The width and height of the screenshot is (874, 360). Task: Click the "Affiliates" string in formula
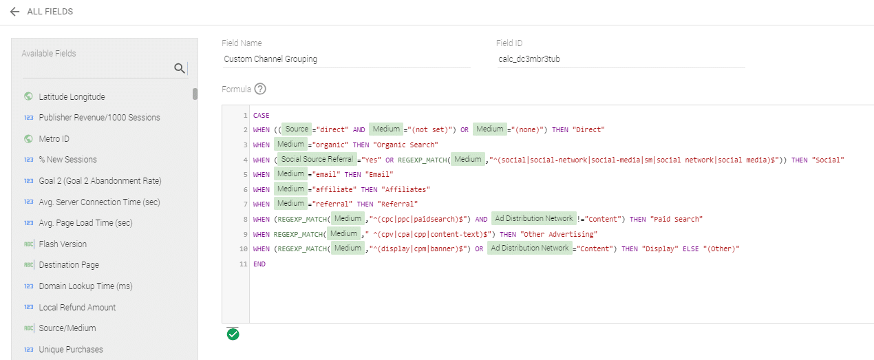(404, 189)
